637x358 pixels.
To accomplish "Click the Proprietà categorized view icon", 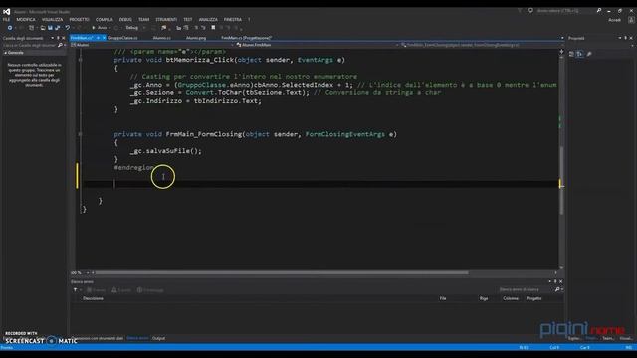I will pyautogui.click(x=571, y=54).
